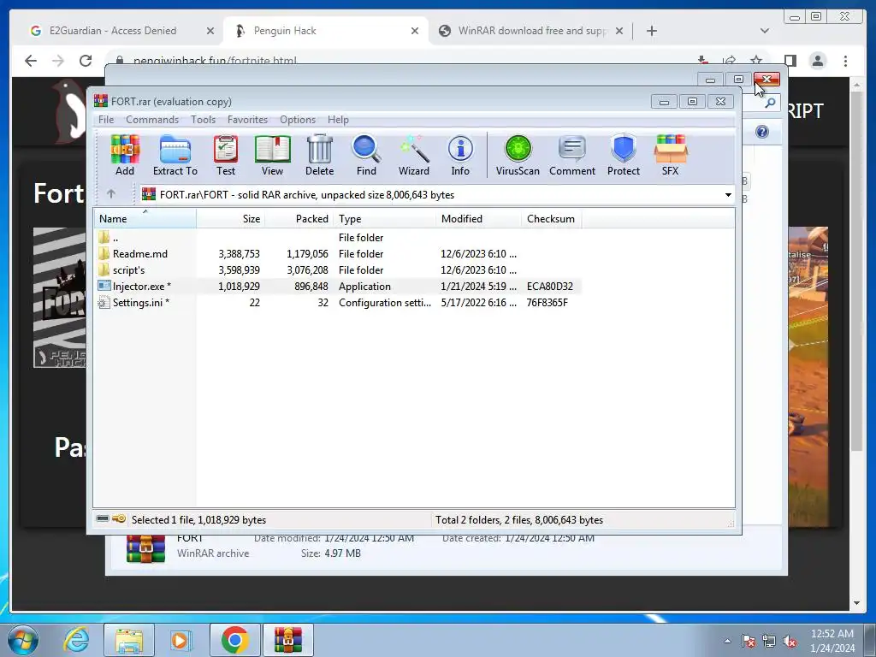Switch to WinRAR download Chrome tab
Screen dimensions: 876x657
click(x=531, y=31)
